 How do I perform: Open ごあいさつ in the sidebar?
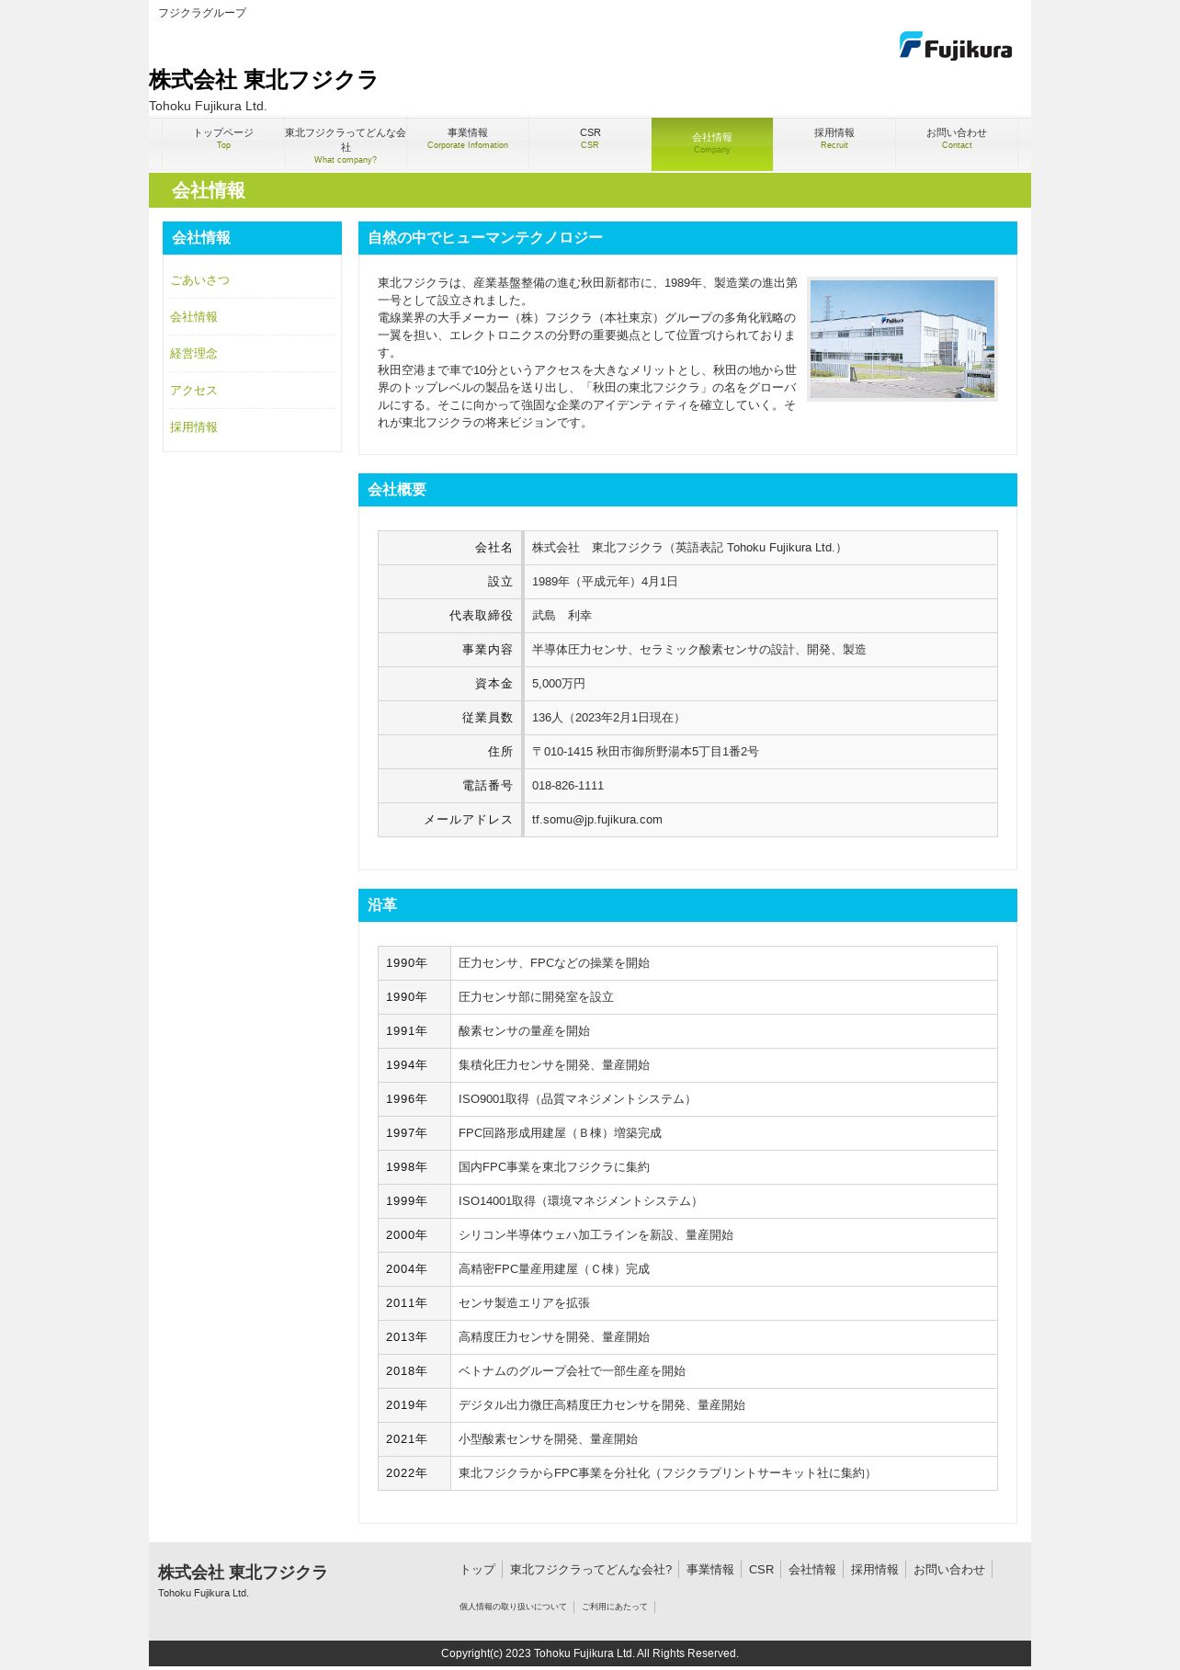(199, 280)
